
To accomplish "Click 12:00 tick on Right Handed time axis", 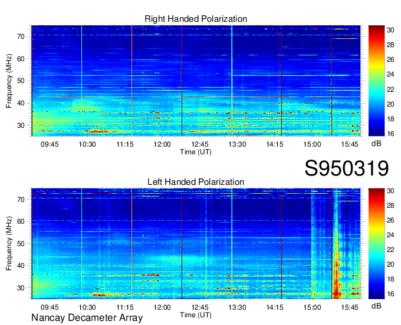I will coord(162,144).
